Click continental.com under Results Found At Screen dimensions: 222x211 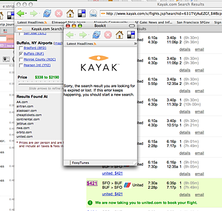click(x=28, y=119)
